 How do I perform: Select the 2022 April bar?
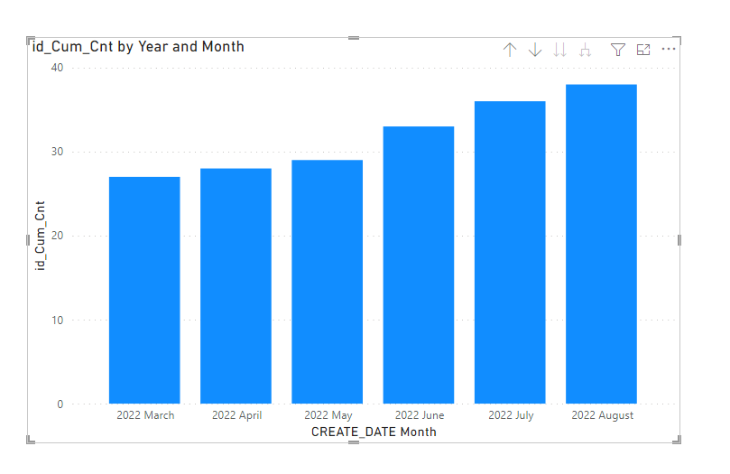236,286
